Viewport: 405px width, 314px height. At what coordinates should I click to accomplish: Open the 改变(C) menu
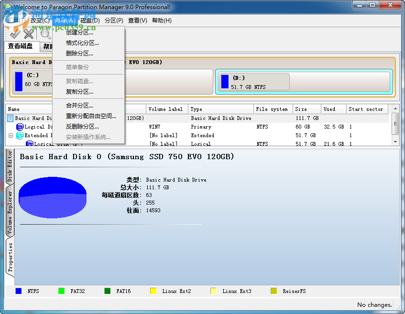click(x=40, y=21)
